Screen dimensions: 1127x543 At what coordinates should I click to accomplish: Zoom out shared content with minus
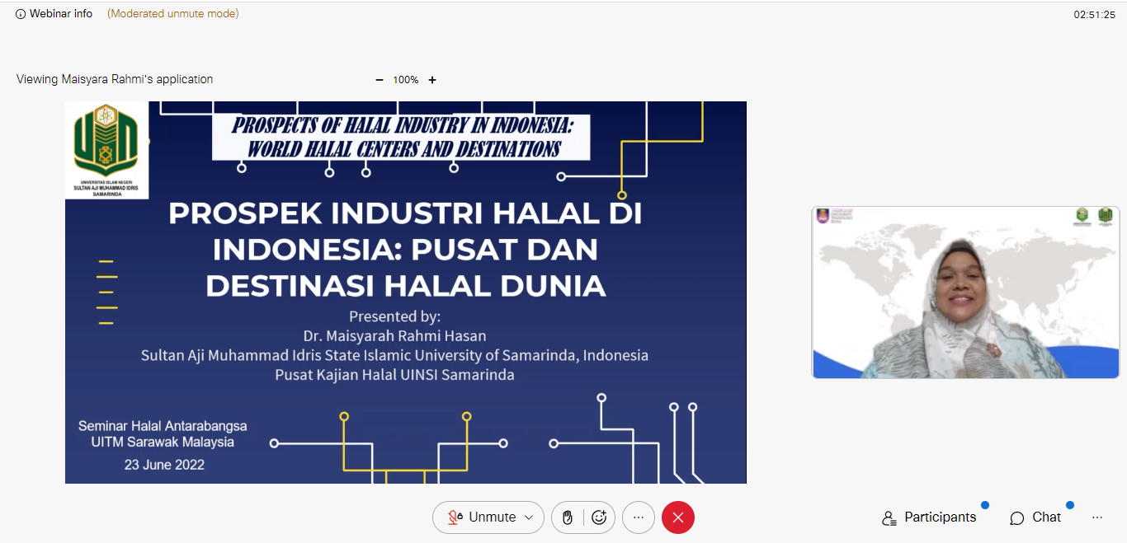pyautogui.click(x=380, y=80)
